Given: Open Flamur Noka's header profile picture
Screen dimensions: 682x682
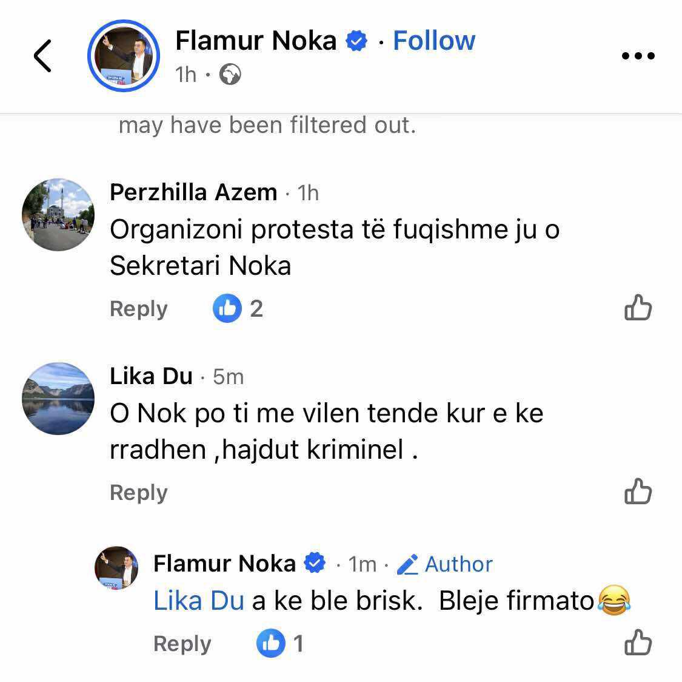Looking at the screenshot, I should [x=124, y=56].
